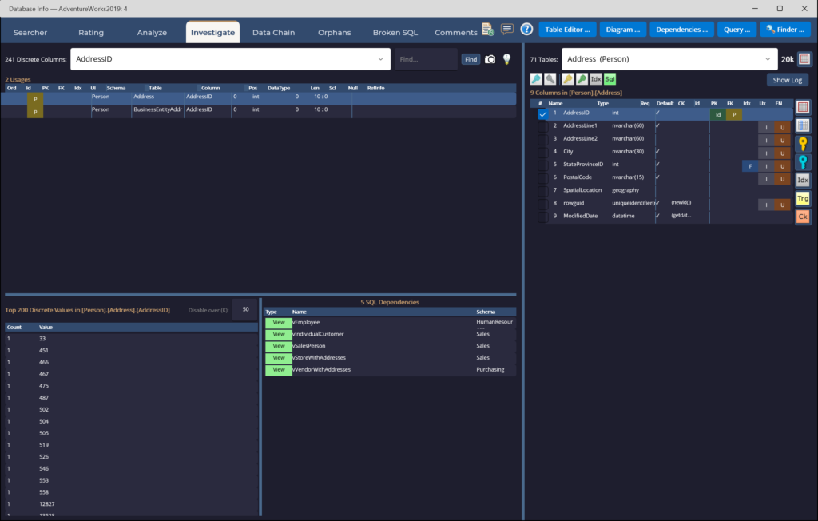Click the Finder button
The width and height of the screenshot is (818, 521).
[x=785, y=30]
